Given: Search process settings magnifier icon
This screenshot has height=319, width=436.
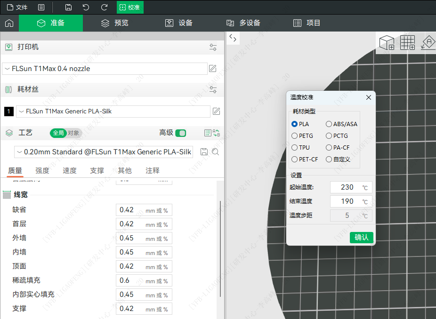Looking at the screenshot, I should pyautogui.click(x=215, y=152).
